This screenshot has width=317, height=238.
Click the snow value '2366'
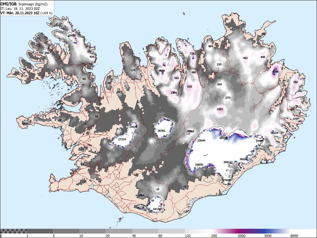(x=174, y=93)
